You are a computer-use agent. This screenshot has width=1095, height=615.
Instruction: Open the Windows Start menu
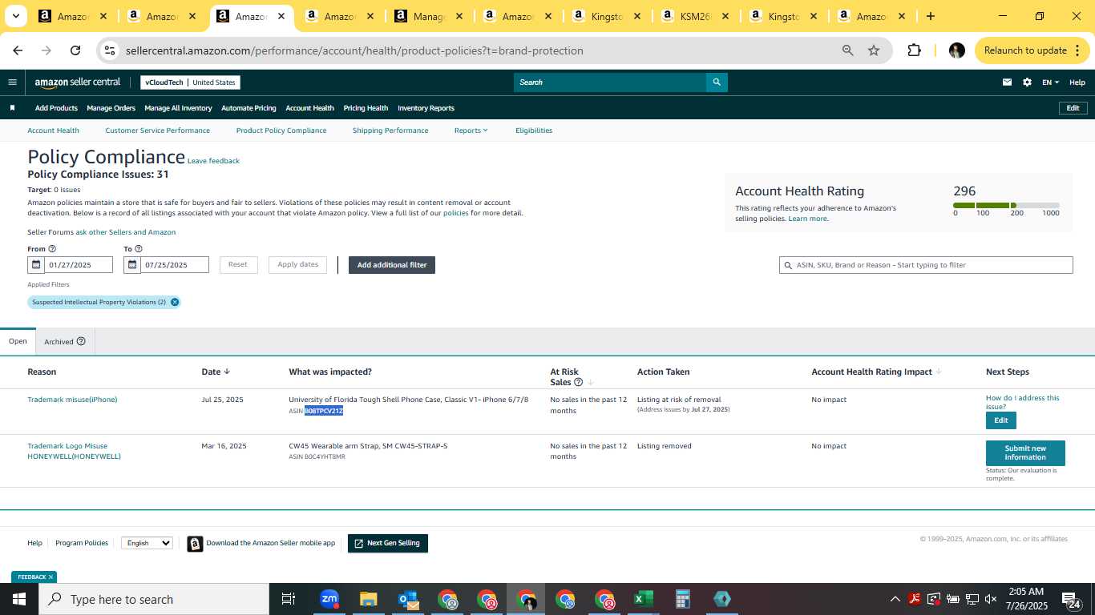[19, 599]
